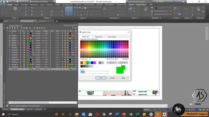
Task: Expand the Properties panel dropdown
Action: click(x=156, y=18)
